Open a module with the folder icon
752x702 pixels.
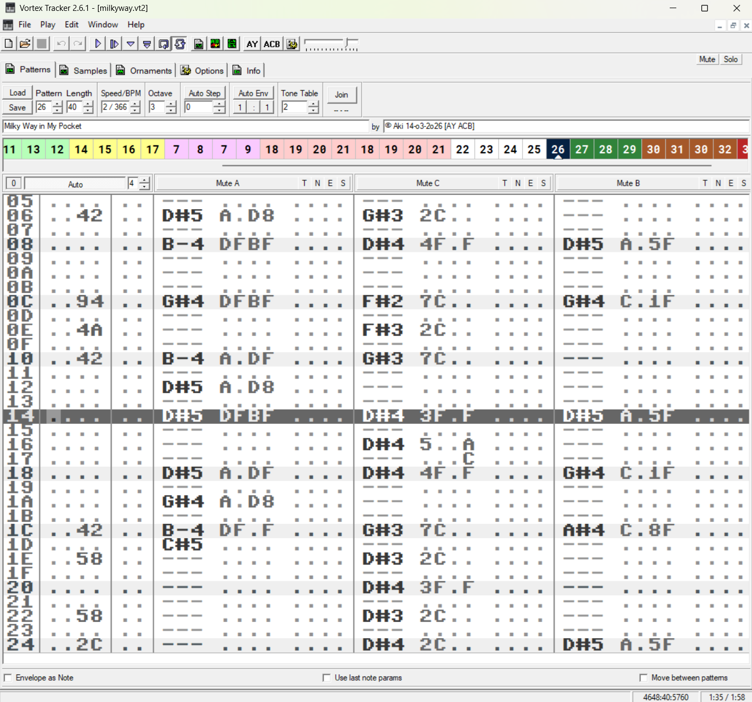click(x=25, y=44)
